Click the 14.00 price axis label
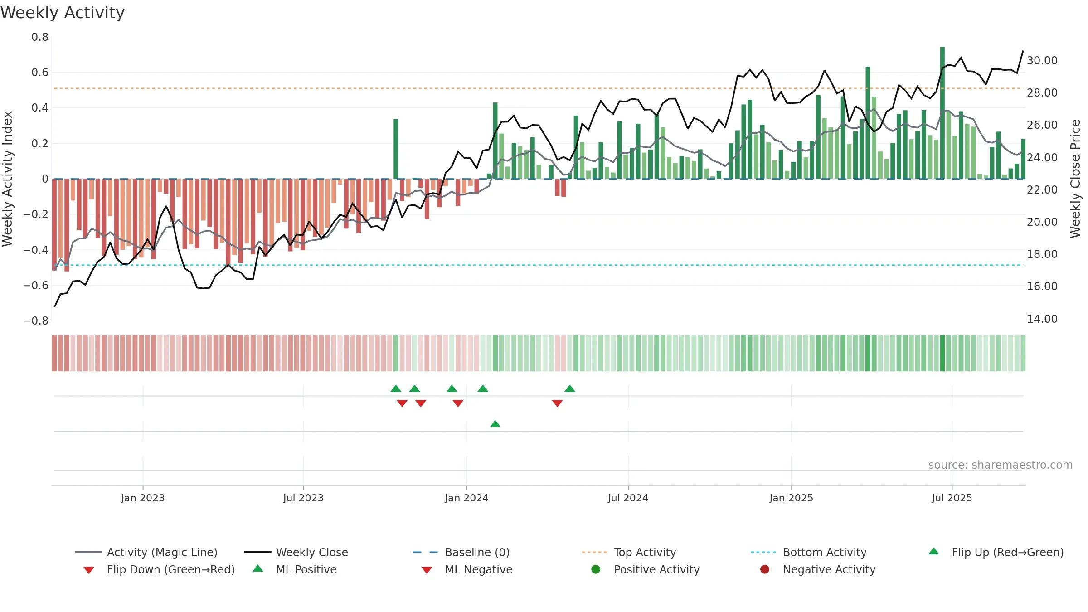Image resolution: width=1088 pixels, height=612 pixels. pyautogui.click(x=1042, y=319)
